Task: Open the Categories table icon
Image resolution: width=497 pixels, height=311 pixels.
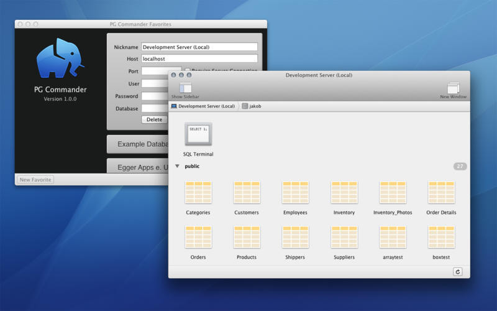Action: 198,192
